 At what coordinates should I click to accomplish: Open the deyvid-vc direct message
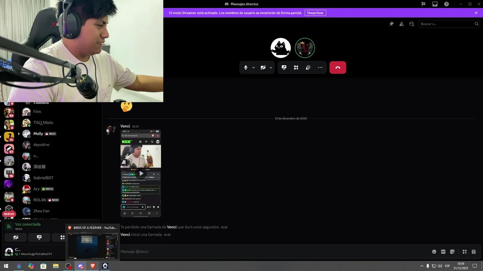pyautogui.click(x=60, y=145)
